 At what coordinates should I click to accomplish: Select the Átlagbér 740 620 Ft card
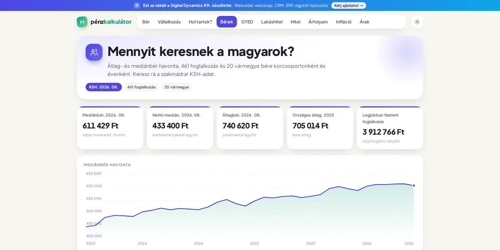250,128
